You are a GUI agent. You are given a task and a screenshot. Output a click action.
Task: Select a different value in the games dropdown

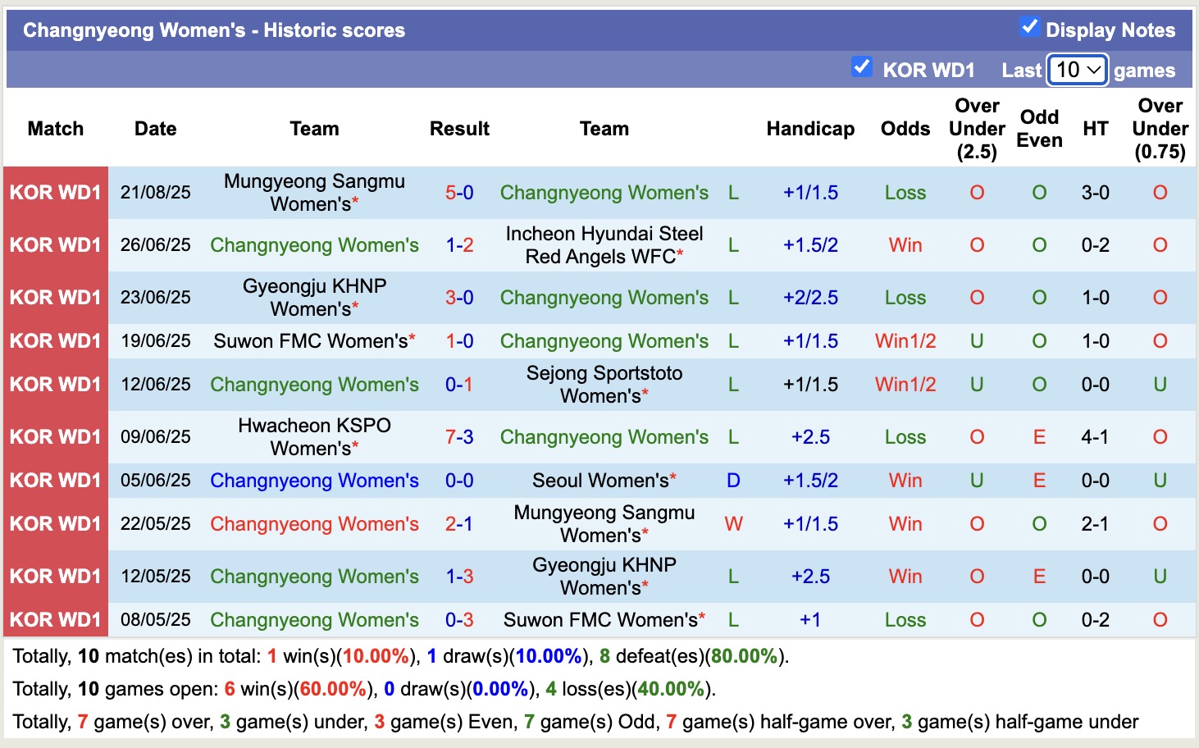coord(1077,71)
